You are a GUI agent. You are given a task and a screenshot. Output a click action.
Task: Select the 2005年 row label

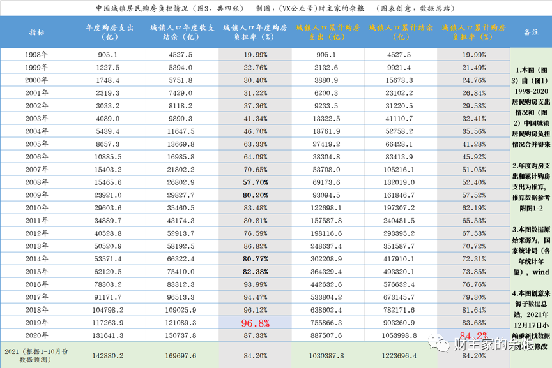tap(36, 144)
